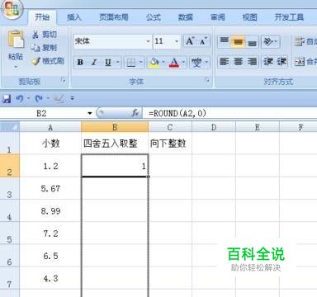The height and width of the screenshot is (297, 317).
Task: Toggle Italic formatting
Action: tap(94, 63)
